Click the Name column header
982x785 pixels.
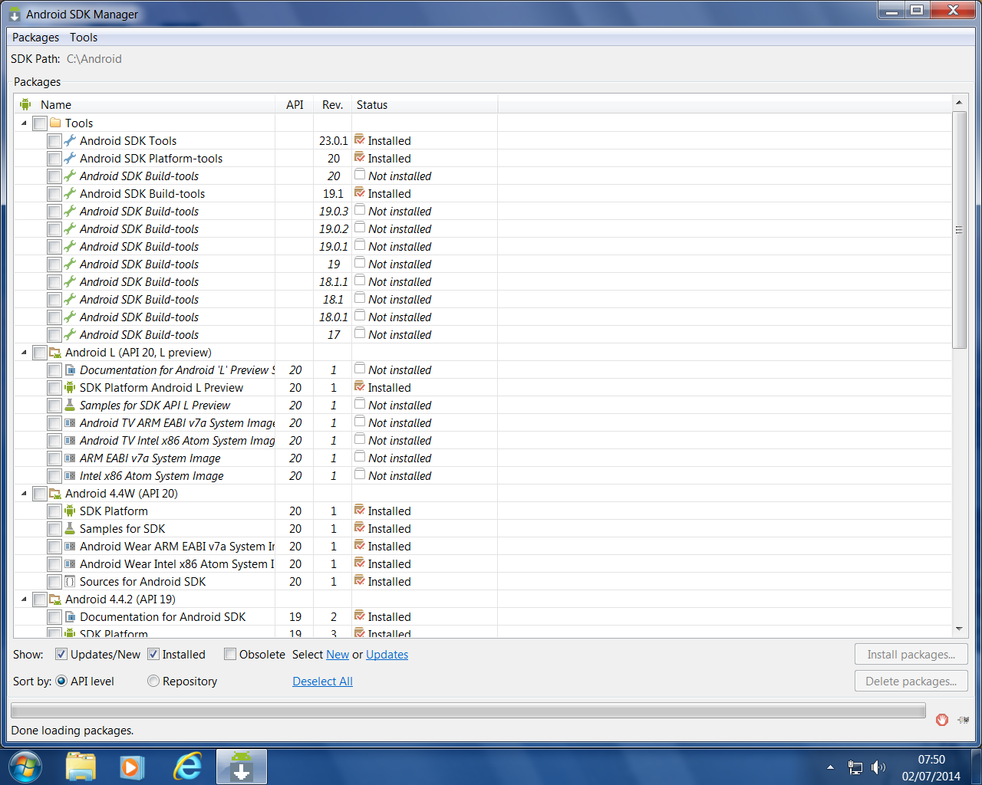coord(145,104)
